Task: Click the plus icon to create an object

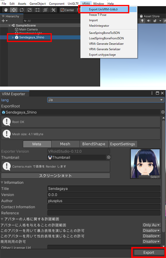Action: [3, 21]
